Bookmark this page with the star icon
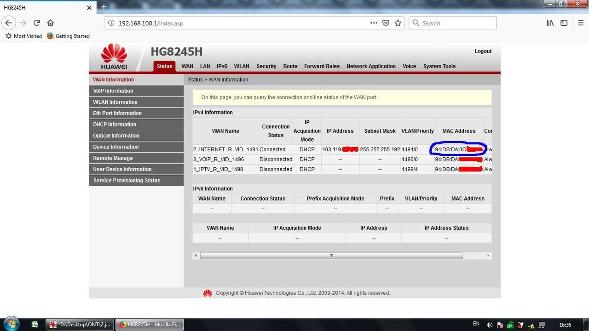Image resolution: width=589 pixels, height=331 pixels. [398, 23]
